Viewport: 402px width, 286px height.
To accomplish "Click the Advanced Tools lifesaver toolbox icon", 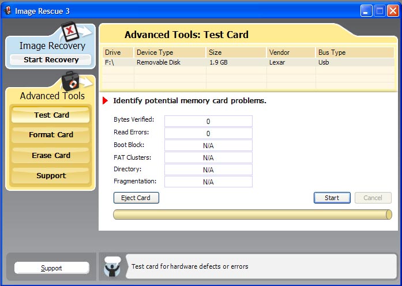I will click(x=70, y=81).
